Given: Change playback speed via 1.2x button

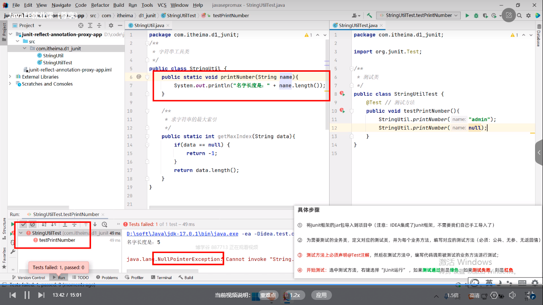Looking at the screenshot, I should click(295, 295).
